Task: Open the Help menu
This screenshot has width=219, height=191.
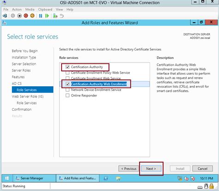Action: click(x=70, y=9)
